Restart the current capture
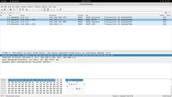This screenshot has width=172, height=97. [8, 10]
